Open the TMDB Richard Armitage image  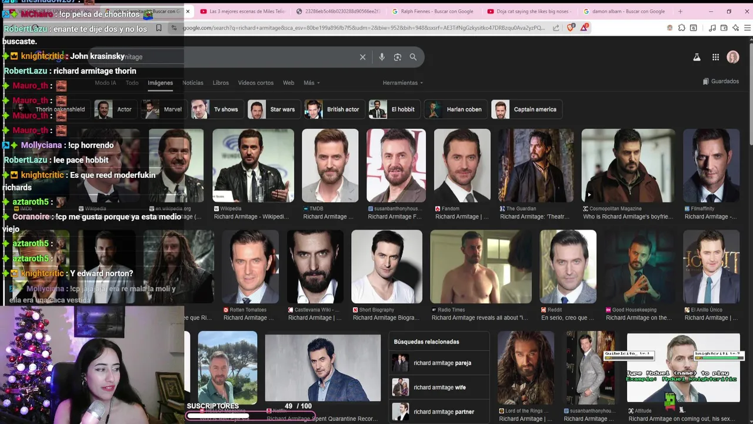330,165
